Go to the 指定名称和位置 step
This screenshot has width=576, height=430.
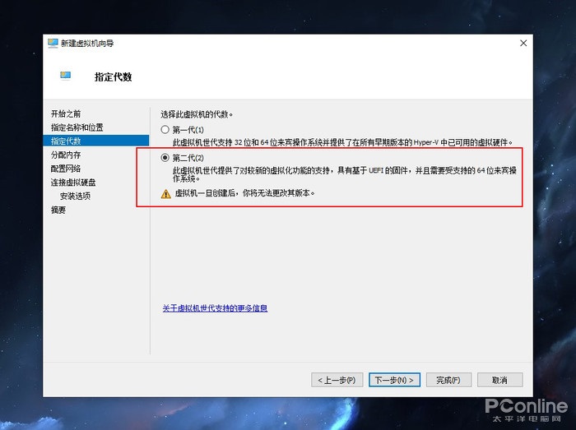pos(77,127)
